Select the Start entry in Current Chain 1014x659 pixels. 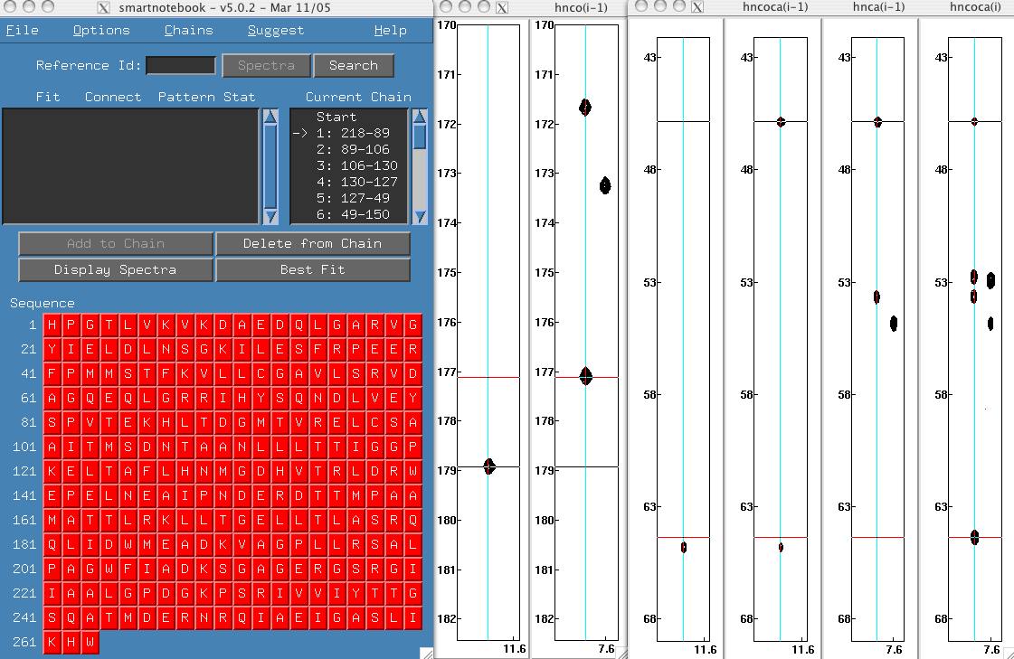[336, 117]
